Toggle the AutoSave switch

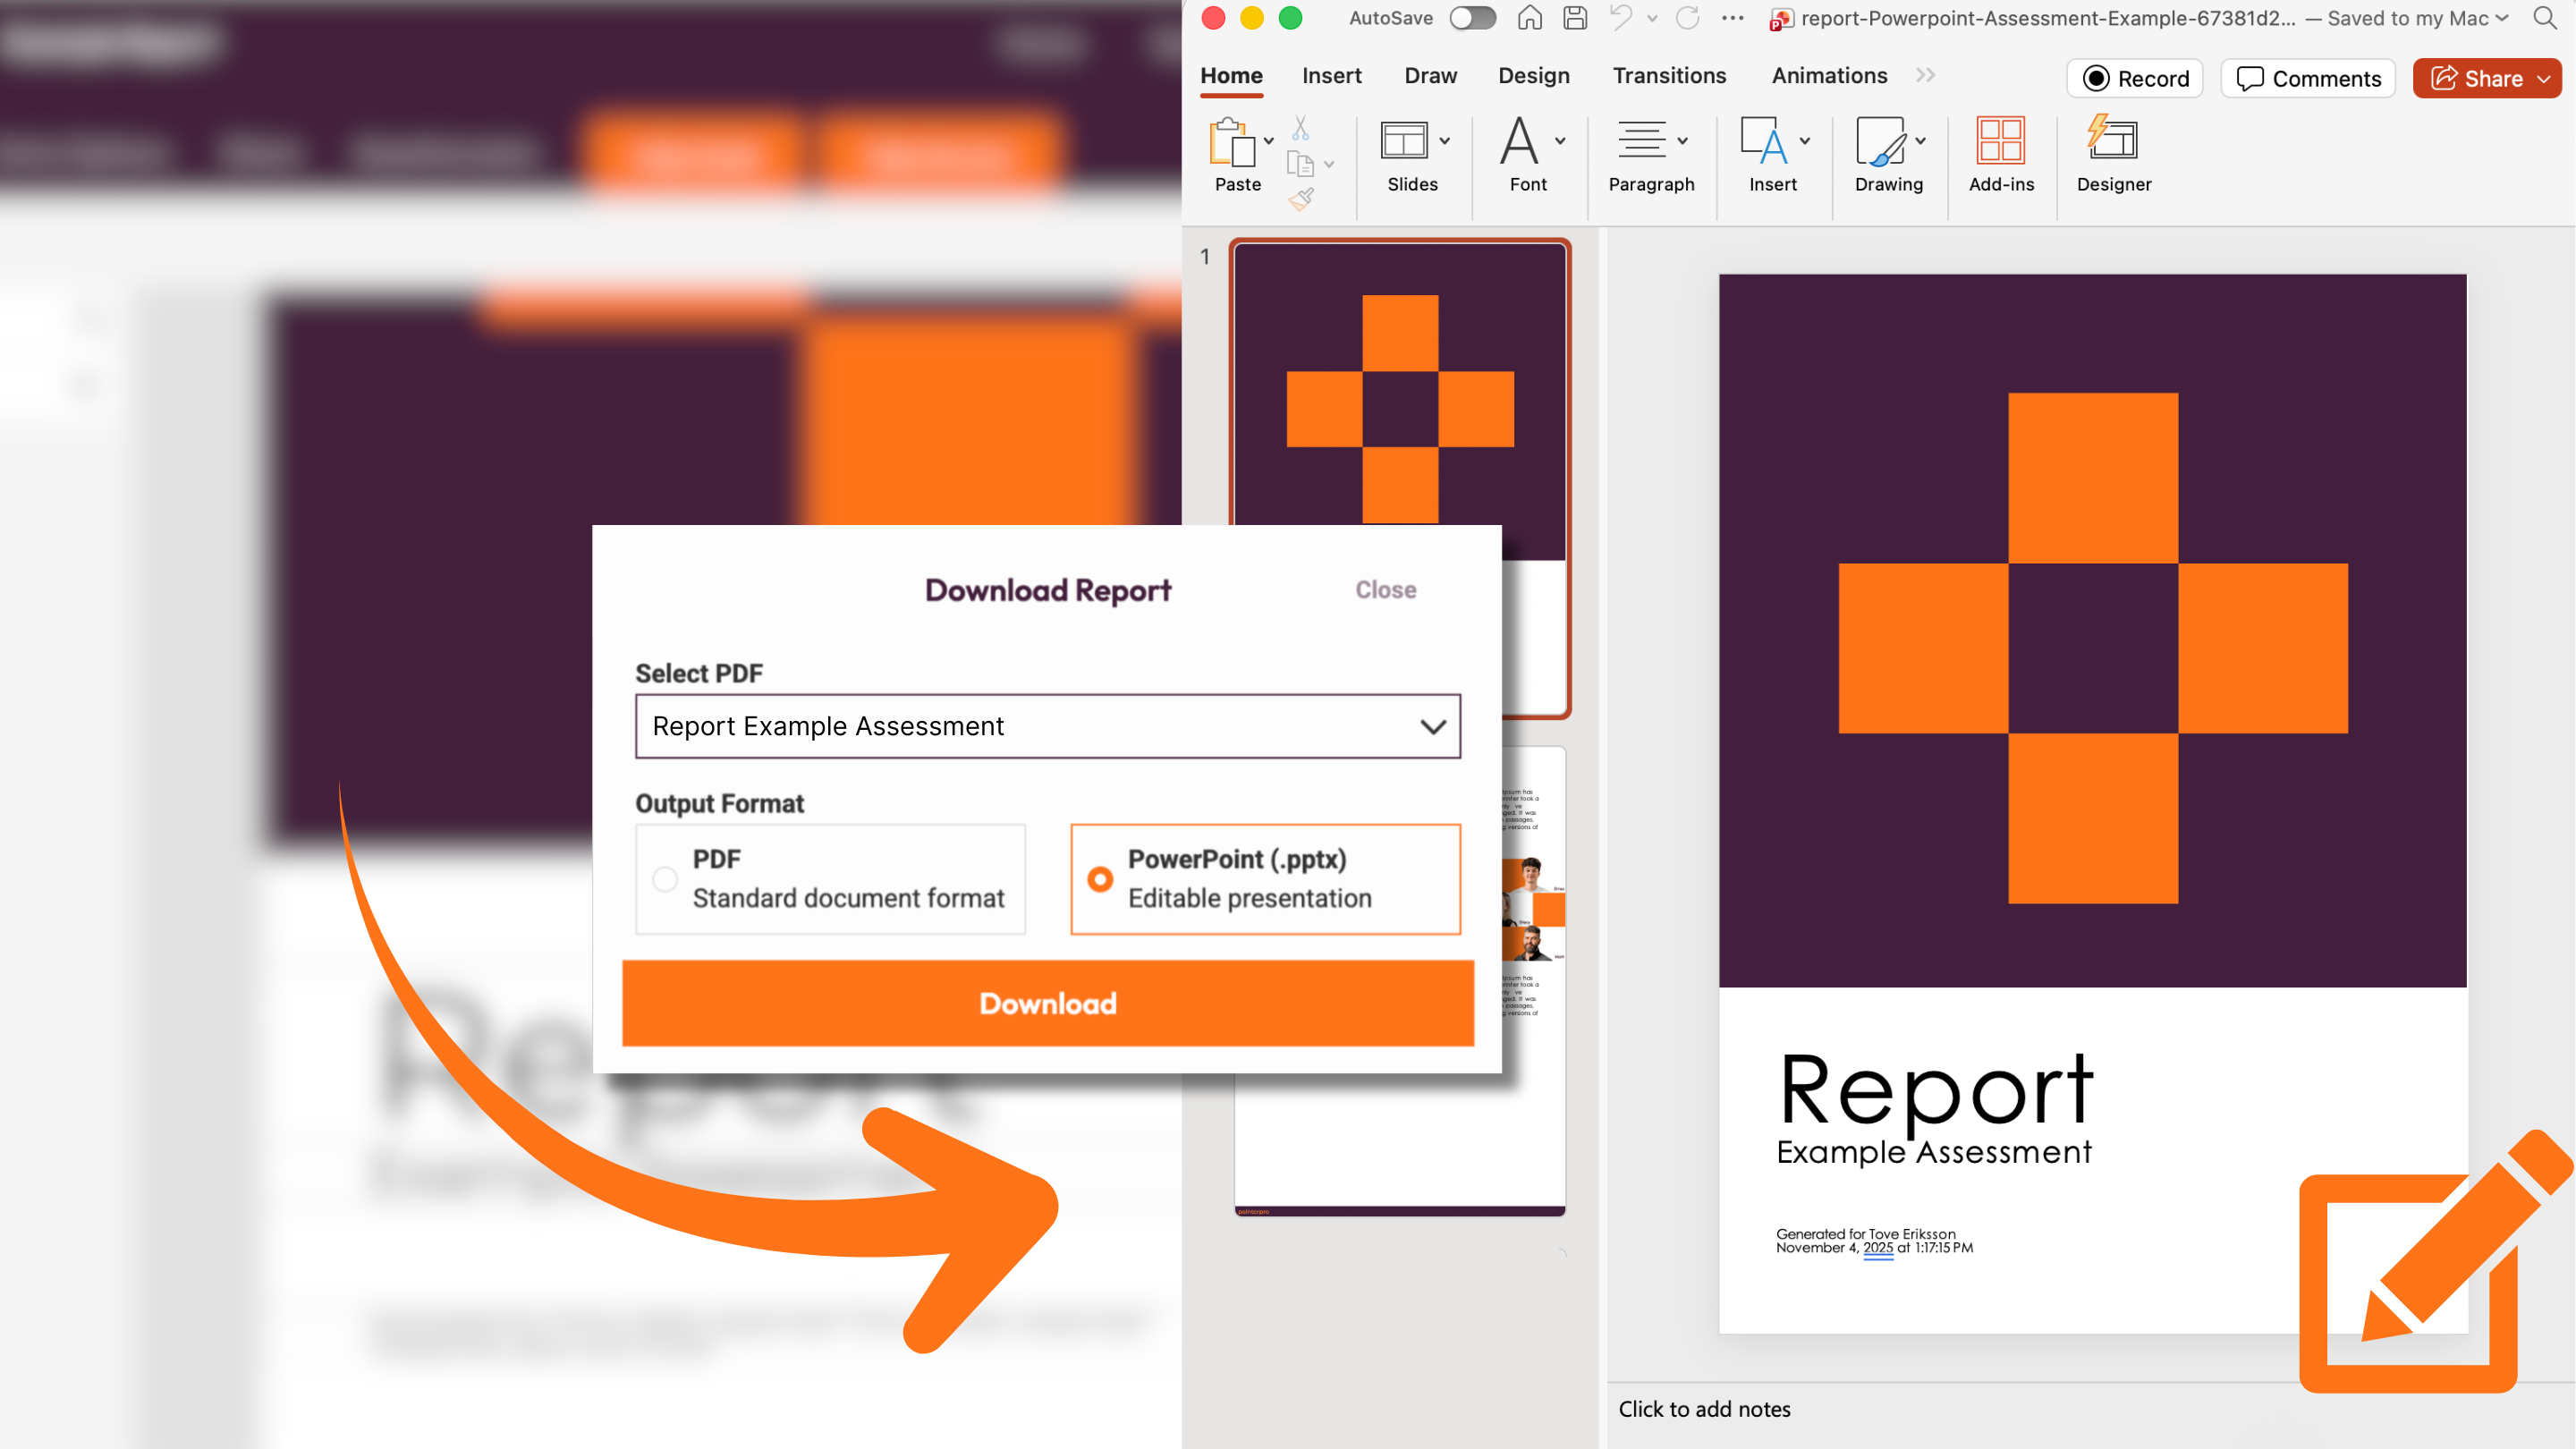1472,18
